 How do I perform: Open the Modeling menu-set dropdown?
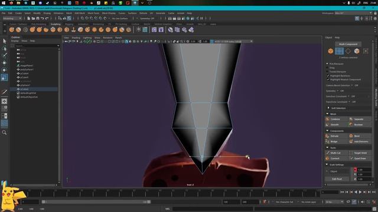[12, 18]
